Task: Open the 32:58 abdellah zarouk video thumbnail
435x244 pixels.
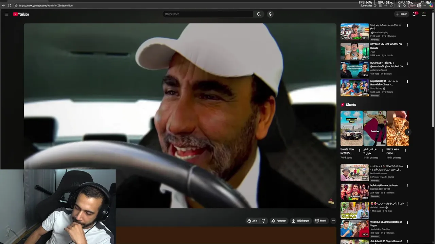Action: pyautogui.click(x=354, y=210)
